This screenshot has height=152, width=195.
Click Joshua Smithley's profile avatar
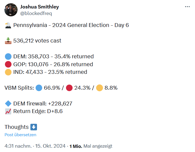(11, 10)
